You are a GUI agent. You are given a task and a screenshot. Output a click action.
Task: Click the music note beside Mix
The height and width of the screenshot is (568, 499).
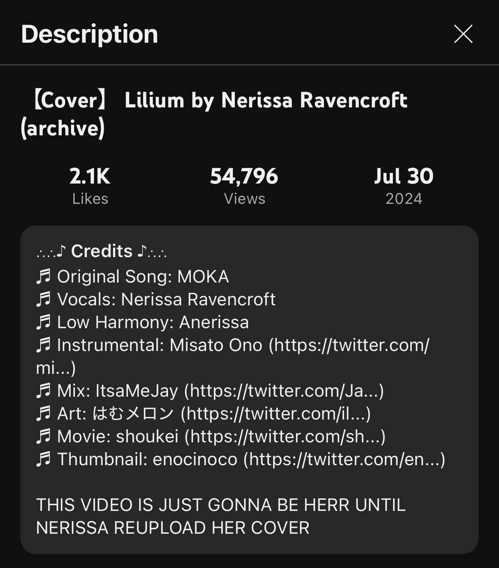point(43,391)
